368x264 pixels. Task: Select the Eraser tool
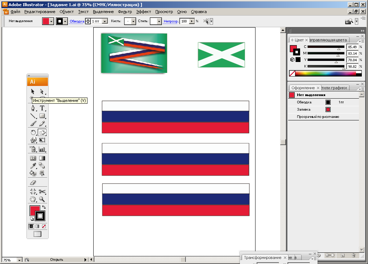[33, 182]
